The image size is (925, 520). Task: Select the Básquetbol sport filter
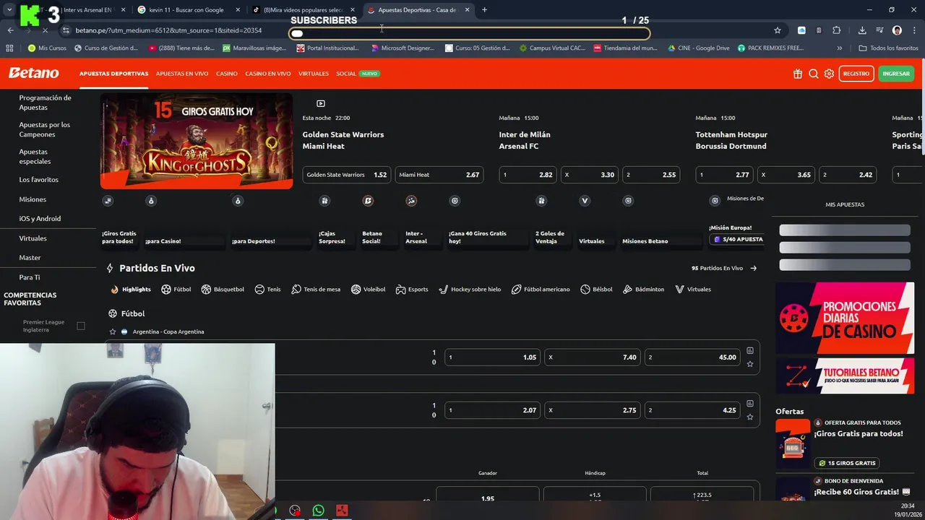[x=223, y=289]
